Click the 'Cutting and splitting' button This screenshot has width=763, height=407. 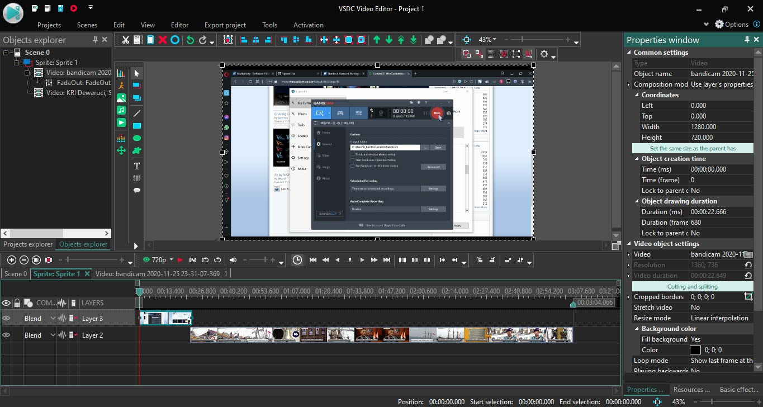coord(693,286)
